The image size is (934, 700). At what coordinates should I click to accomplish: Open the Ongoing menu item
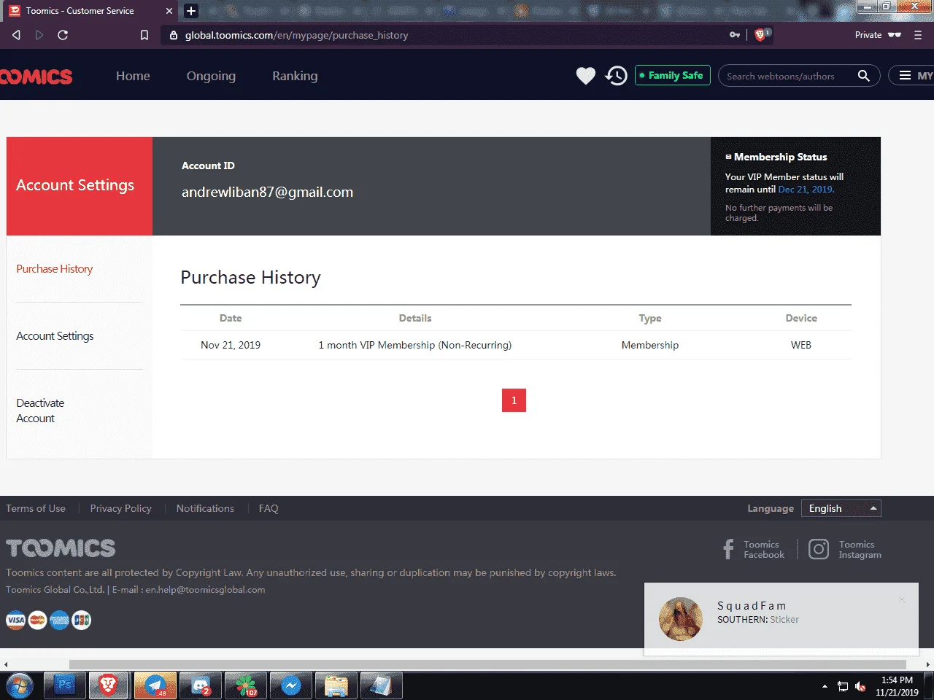tap(211, 76)
